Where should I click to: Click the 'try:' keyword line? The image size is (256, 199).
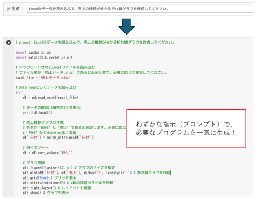pyautogui.click(x=19, y=92)
